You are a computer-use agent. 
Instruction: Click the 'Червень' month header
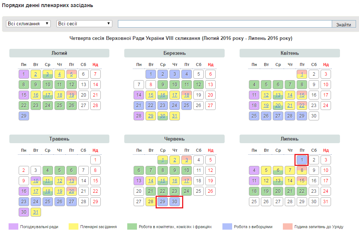point(174,139)
